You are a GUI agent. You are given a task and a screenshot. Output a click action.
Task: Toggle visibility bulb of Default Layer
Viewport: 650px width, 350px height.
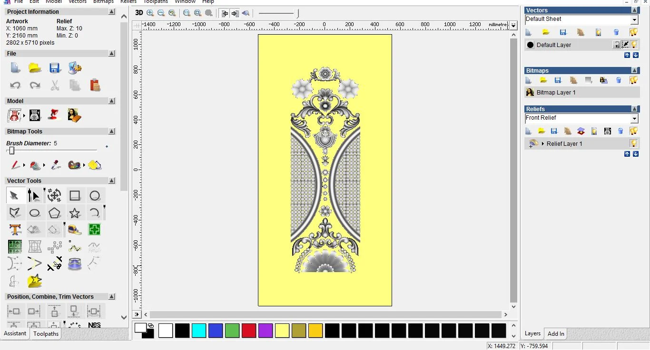(x=634, y=45)
